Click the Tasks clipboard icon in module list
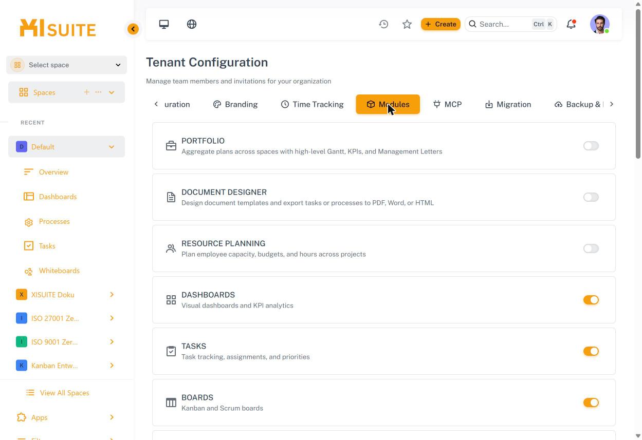Screen dimensions: 642x440 pyautogui.click(x=171, y=351)
